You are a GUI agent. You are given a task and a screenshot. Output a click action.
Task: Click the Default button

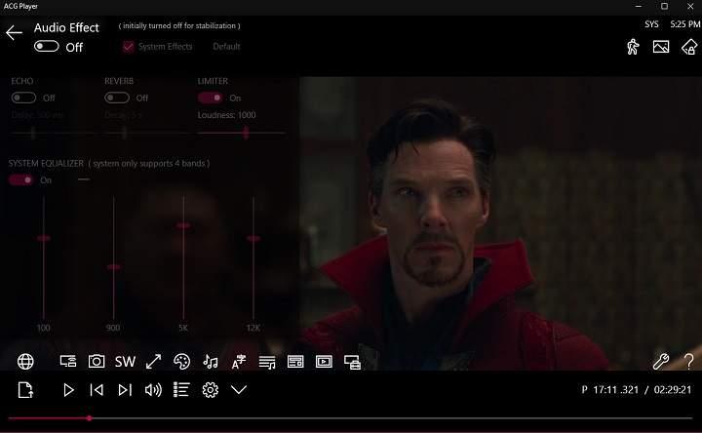pos(226,47)
